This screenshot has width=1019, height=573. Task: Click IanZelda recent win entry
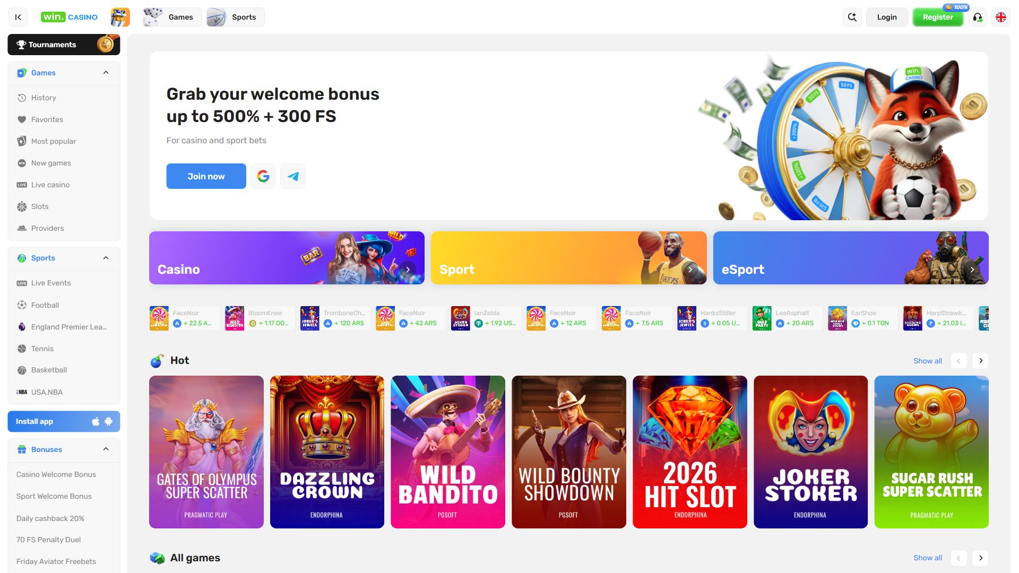point(486,318)
